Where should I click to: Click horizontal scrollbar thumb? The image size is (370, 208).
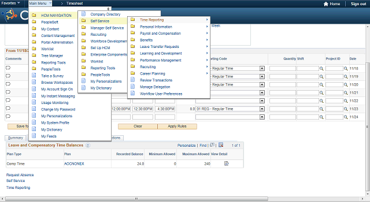[x=136, y=199]
